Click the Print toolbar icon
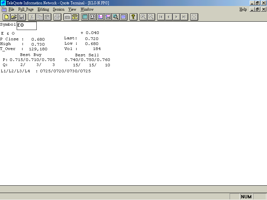 coord(57,17)
